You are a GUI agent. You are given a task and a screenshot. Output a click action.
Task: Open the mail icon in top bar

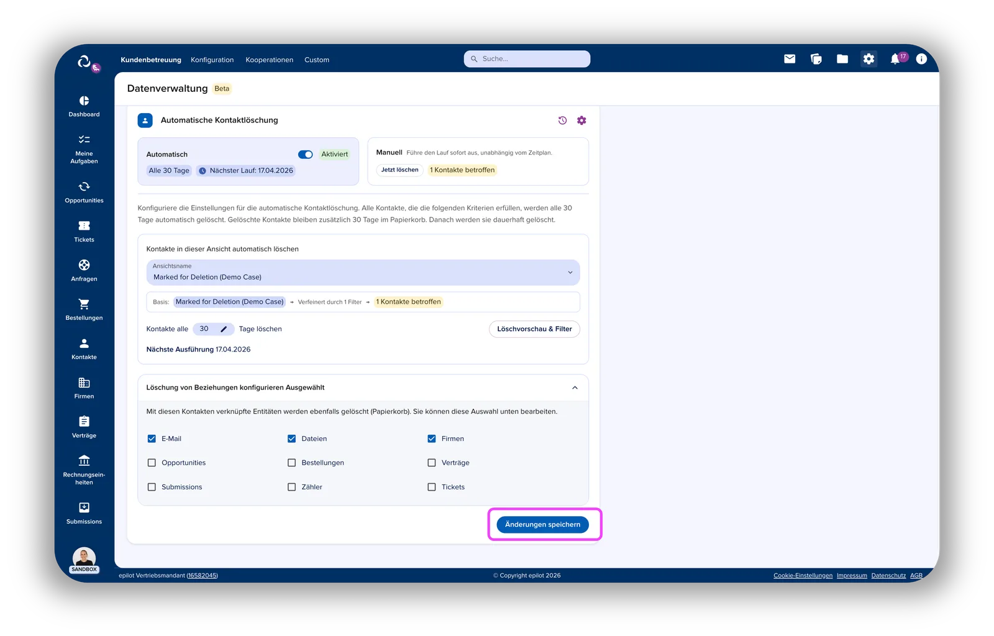pos(790,59)
